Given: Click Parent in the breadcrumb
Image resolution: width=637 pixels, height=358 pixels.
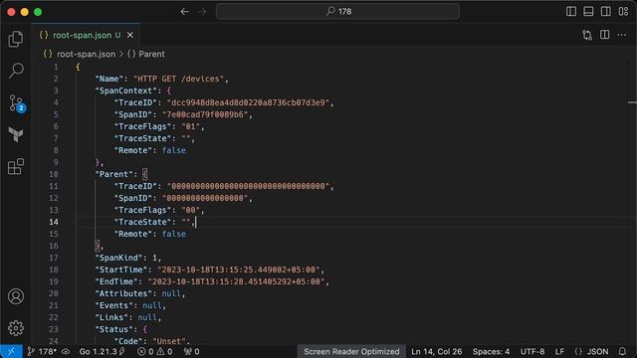Looking at the screenshot, I should [151, 54].
